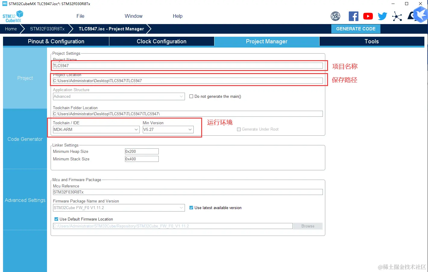
Task: Select the Project Manager tab
Action: click(267, 42)
